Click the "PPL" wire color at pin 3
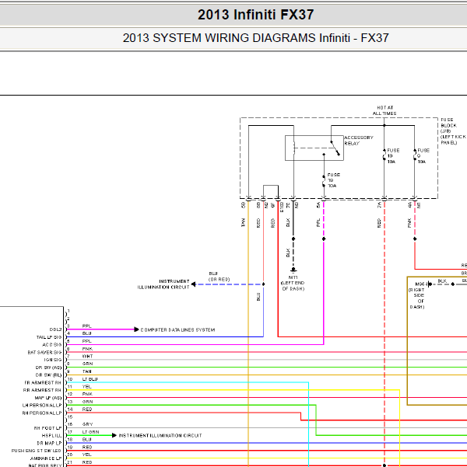Viewport: 467px width, 467px height. [x=87, y=326]
